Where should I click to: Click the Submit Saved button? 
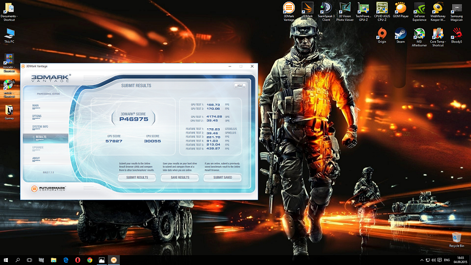pyautogui.click(x=223, y=178)
